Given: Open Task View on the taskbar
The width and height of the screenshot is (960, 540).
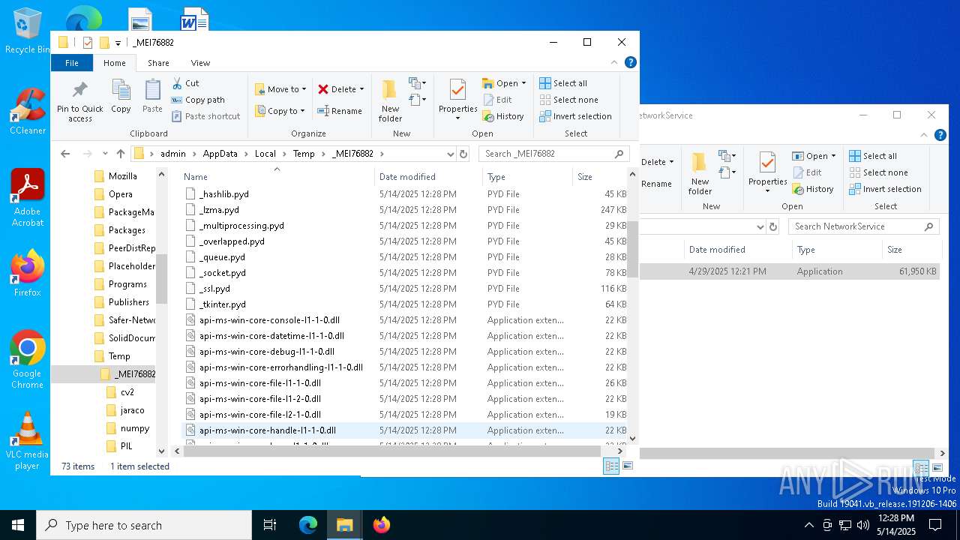Looking at the screenshot, I should pyautogui.click(x=270, y=525).
